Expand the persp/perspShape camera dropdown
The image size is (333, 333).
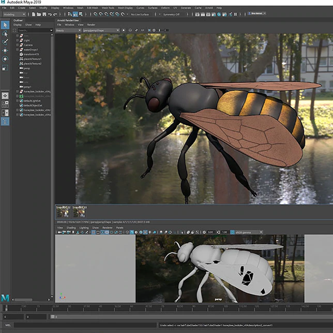click(100, 30)
